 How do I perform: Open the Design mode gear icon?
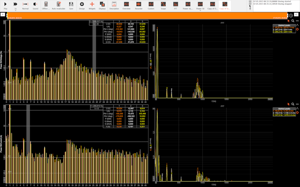point(82,6)
